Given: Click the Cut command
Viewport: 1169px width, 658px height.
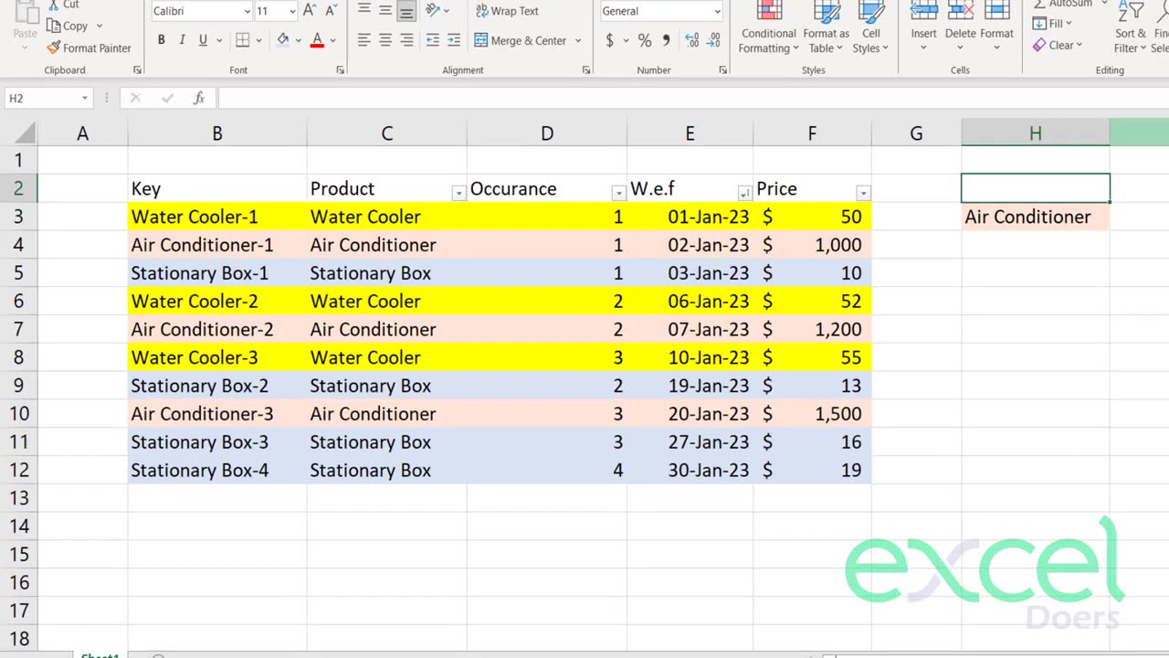Looking at the screenshot, I should coord(63,5).
